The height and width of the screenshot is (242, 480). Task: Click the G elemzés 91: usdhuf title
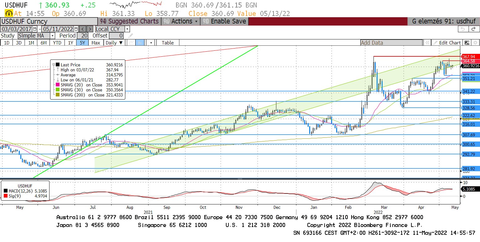pyautogui.click(x=444, y=21)
